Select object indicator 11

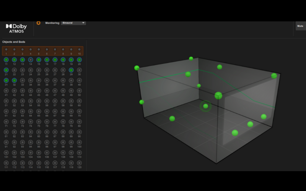(6, 60)
